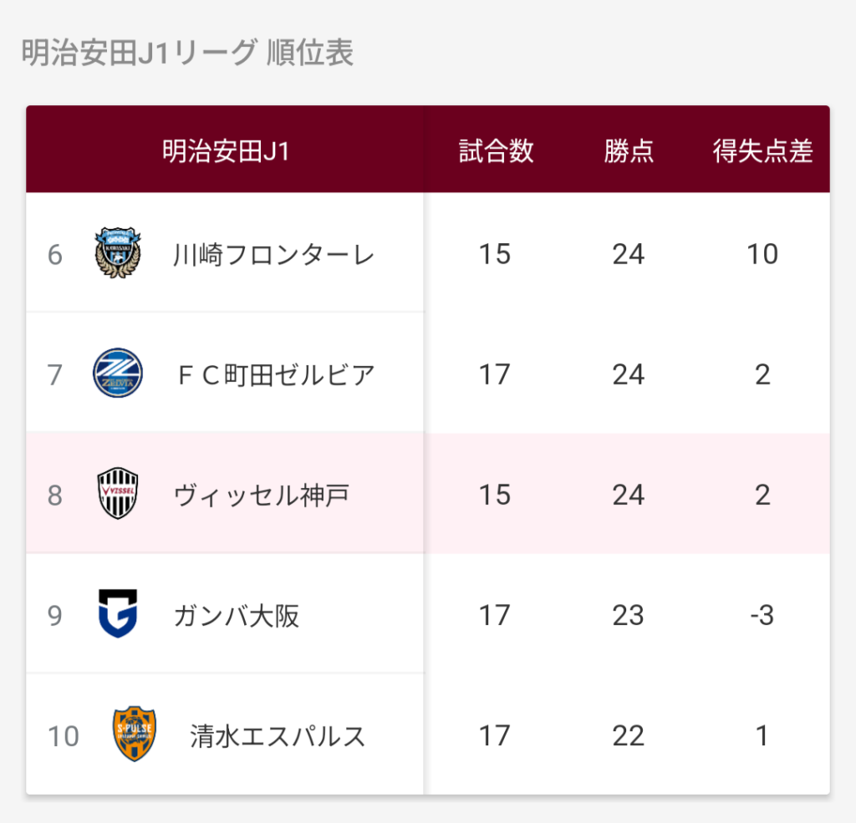Click points value 22 for Shimizu S-Pulse

629,735
